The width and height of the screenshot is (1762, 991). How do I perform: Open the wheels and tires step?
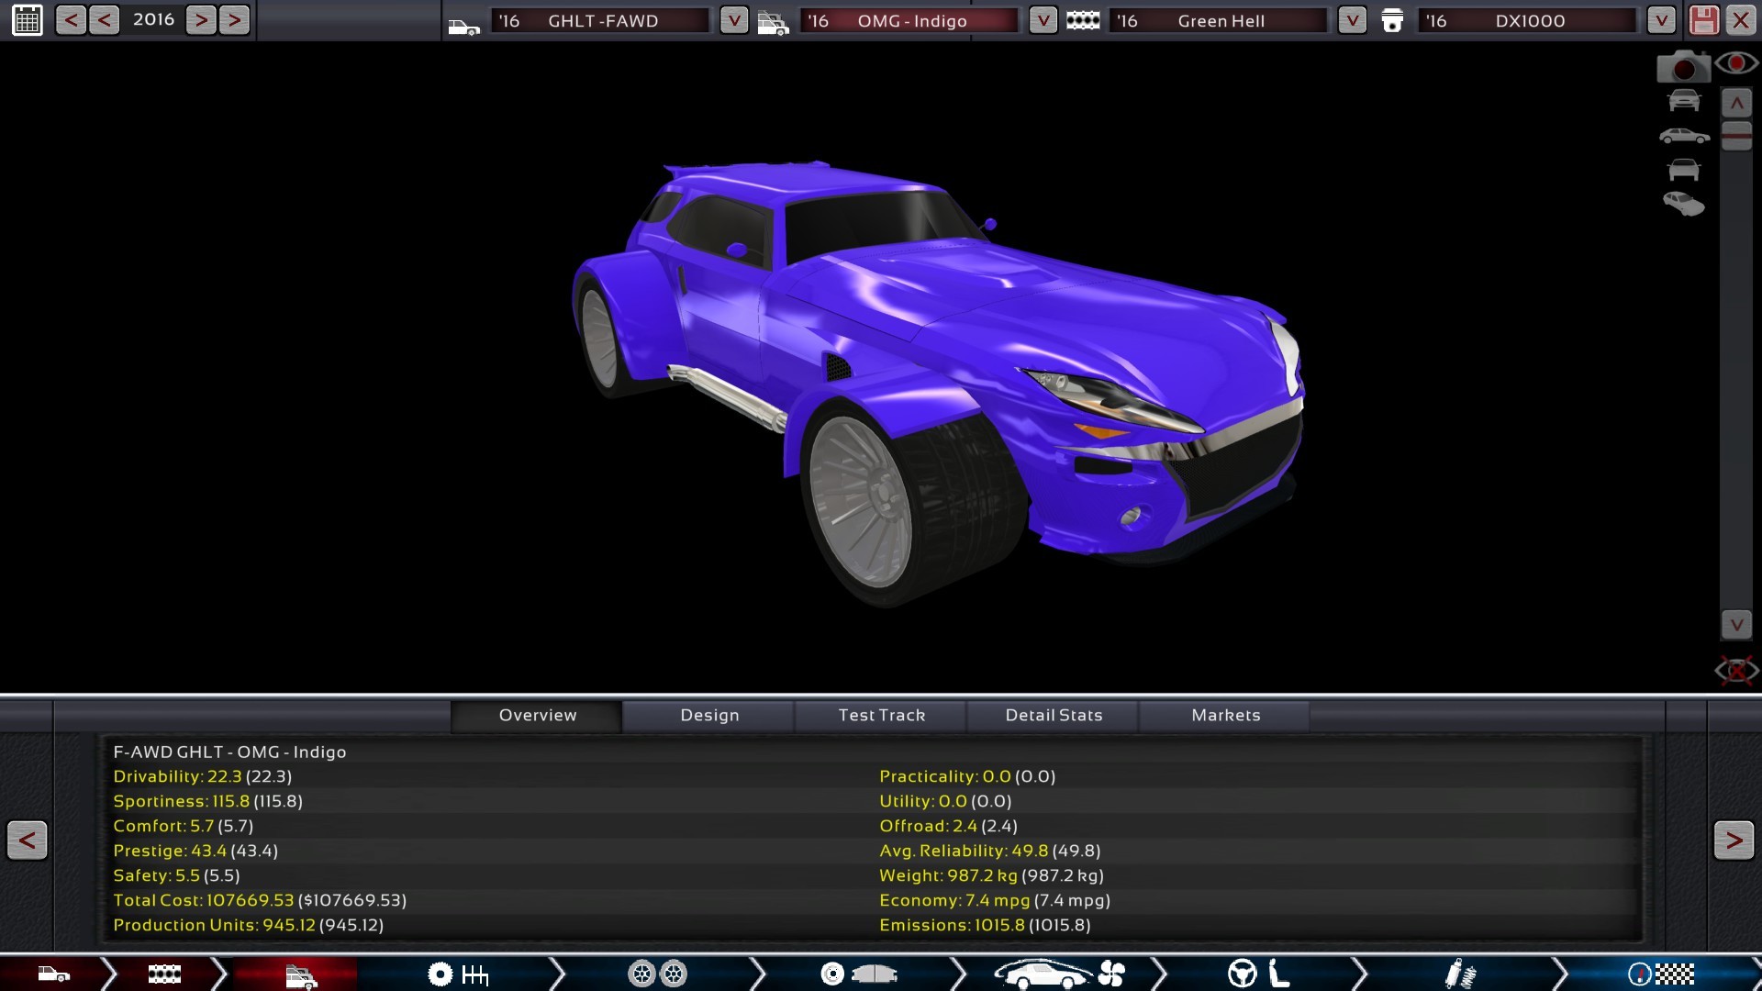coord(657,974)
